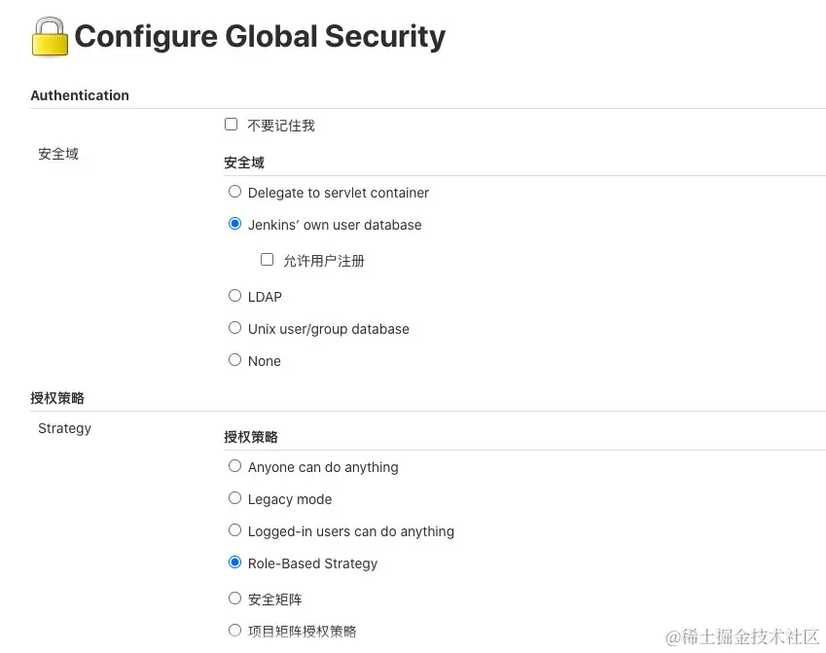Image resolution: width=826 pixels, height=653 pixels.
Task: Select the 项目矩阵授权策略 radio button
Action: [x=234, y=631]
